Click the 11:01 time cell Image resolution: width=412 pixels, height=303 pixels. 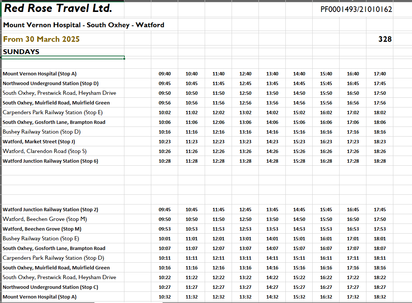(x=192, y=239)
